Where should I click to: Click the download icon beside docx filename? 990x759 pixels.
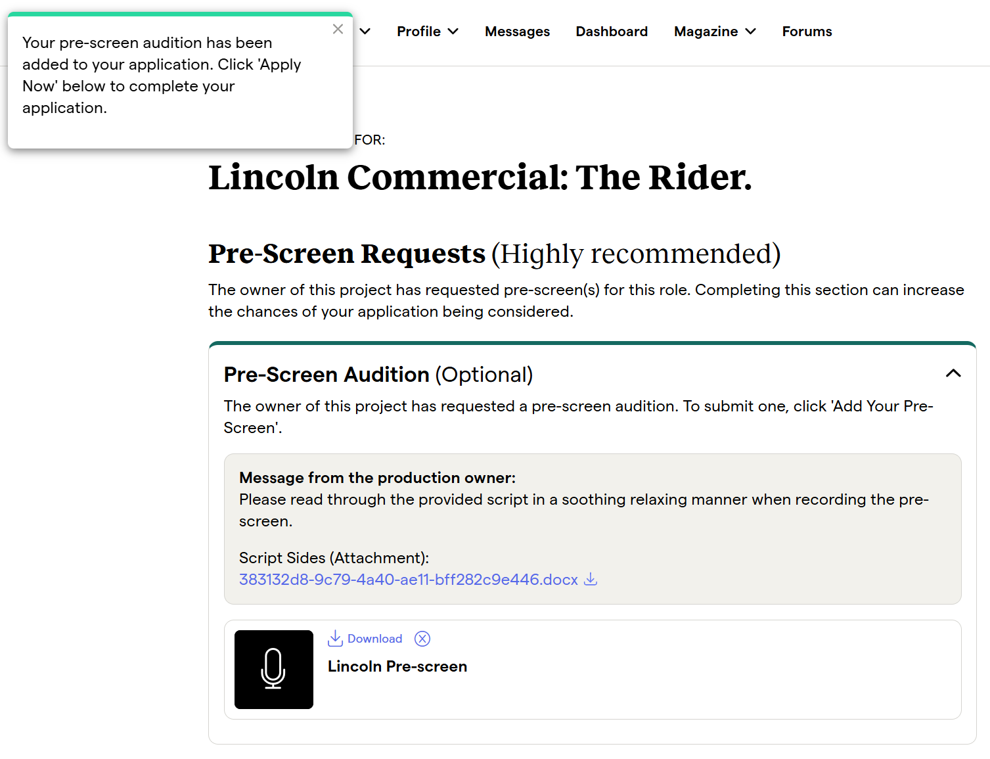(x=591, y=579)
